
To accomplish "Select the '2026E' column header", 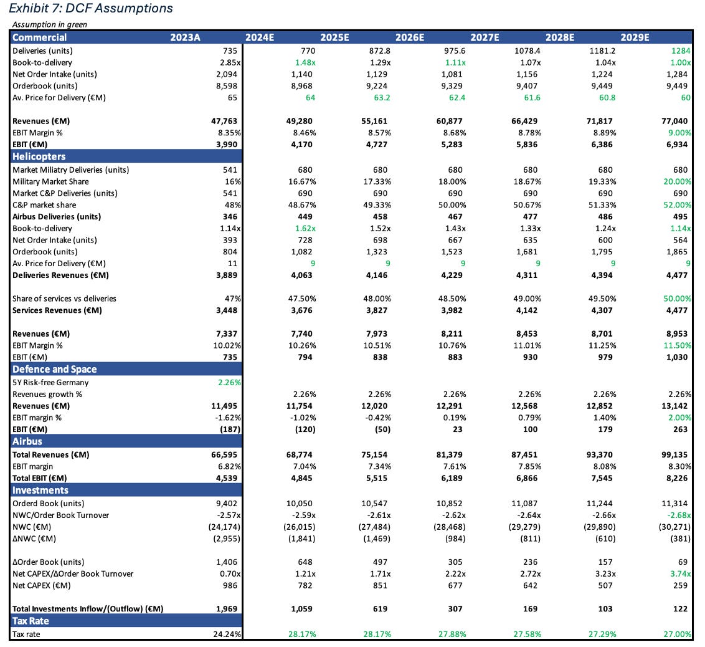I will [x=410, y=37].
